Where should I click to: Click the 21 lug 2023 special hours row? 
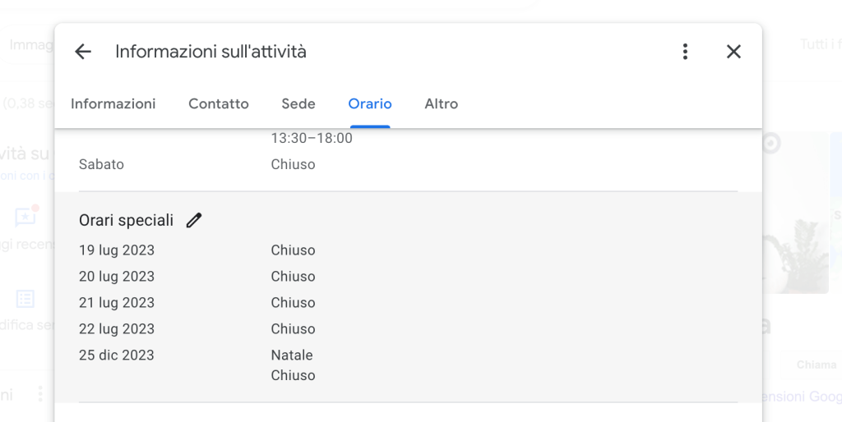408,303
